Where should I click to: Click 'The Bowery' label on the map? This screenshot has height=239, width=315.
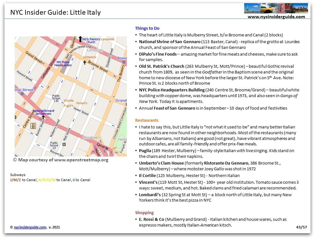tap(121, 73)
